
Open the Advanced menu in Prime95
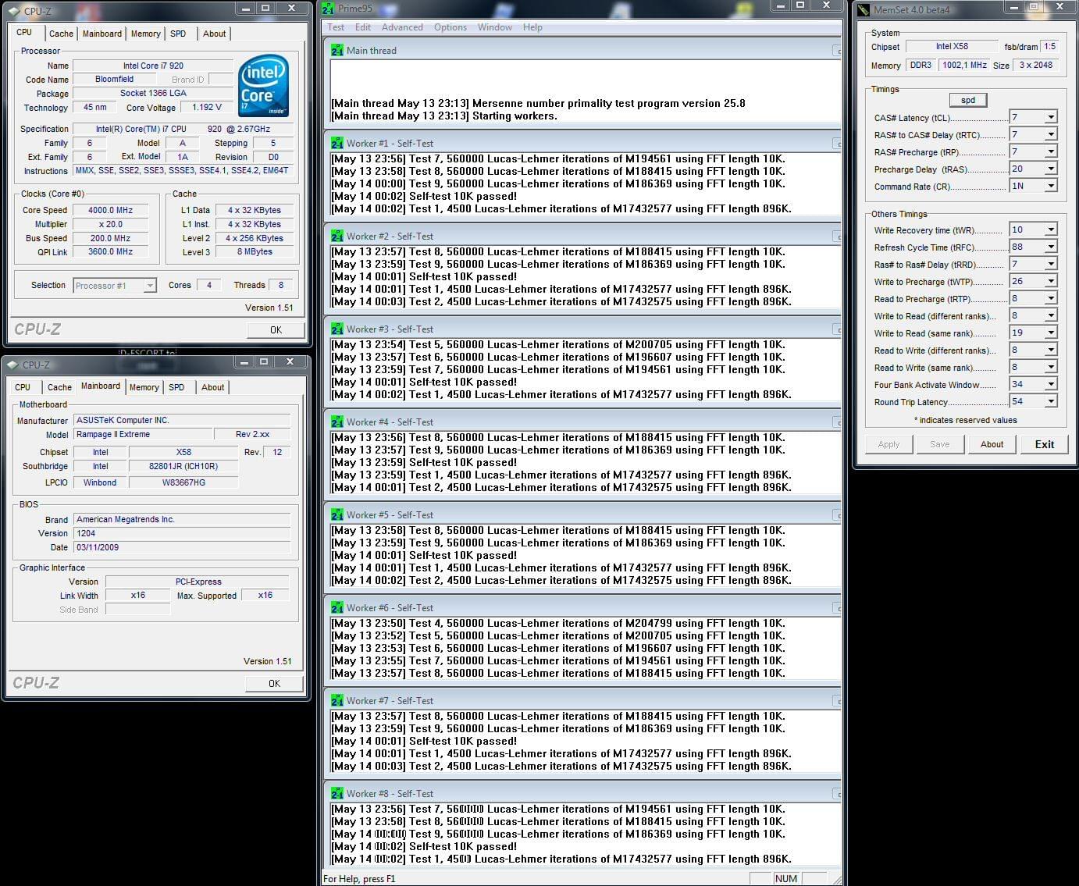pyautogui.click(x=402, y=27)
